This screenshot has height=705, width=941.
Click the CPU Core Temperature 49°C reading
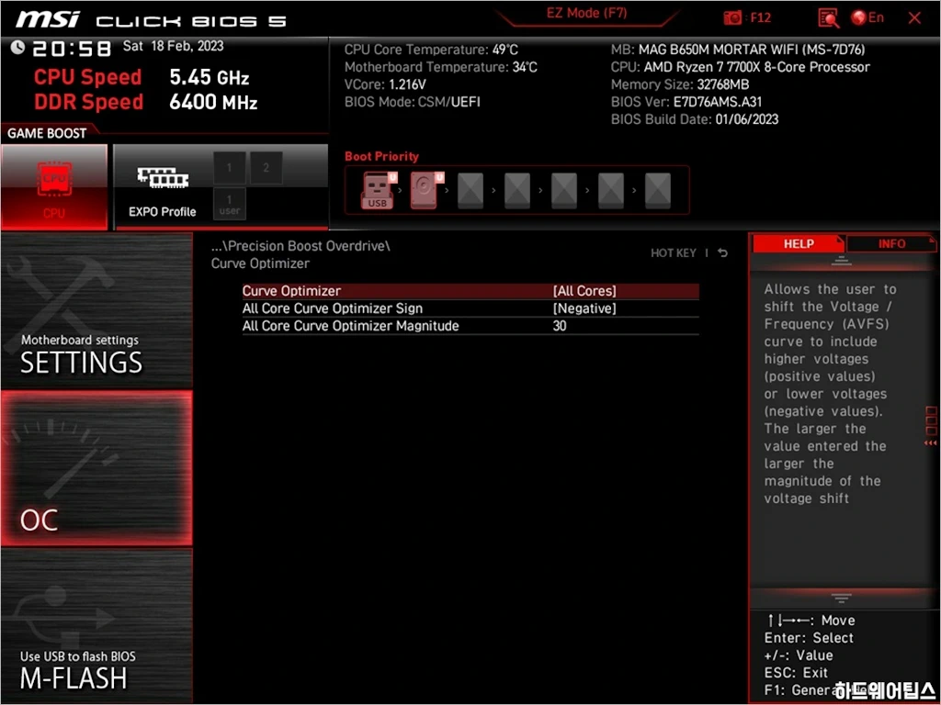point(431,50)
